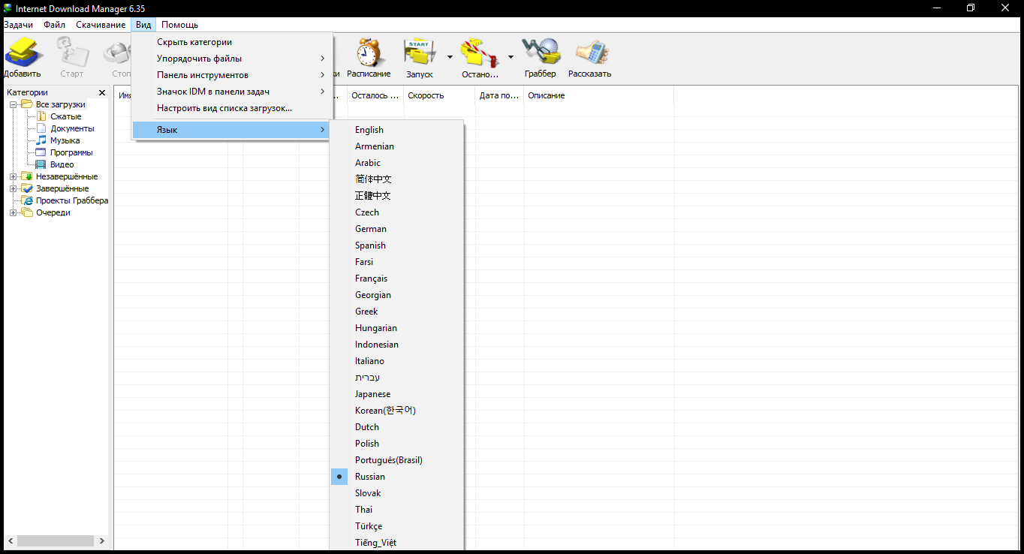The width and height of the screenshot is (1024, 554).
Task: Click the categories horizontal scrollbar thumb
Action: pyautogui.click(x=56, y=540)
